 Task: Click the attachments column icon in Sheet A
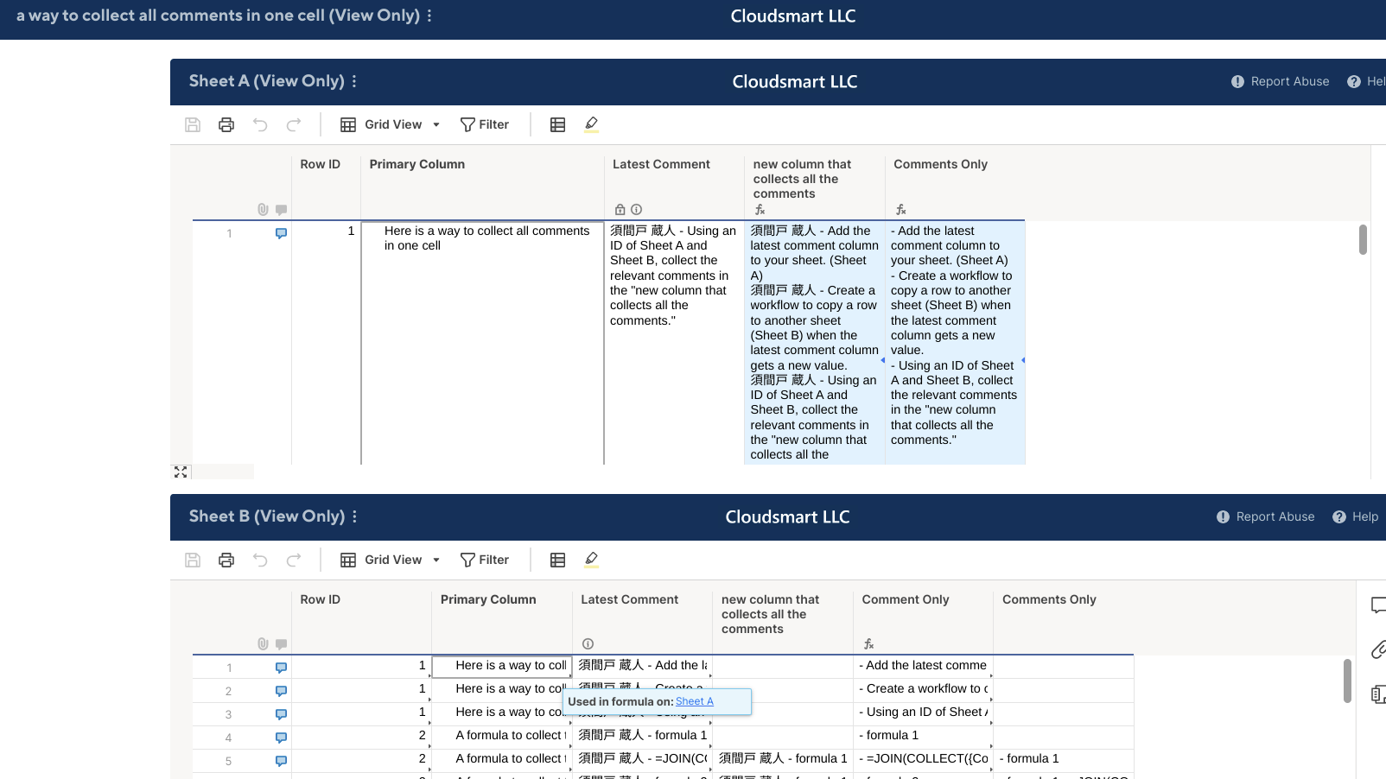(x=263, y=209)
